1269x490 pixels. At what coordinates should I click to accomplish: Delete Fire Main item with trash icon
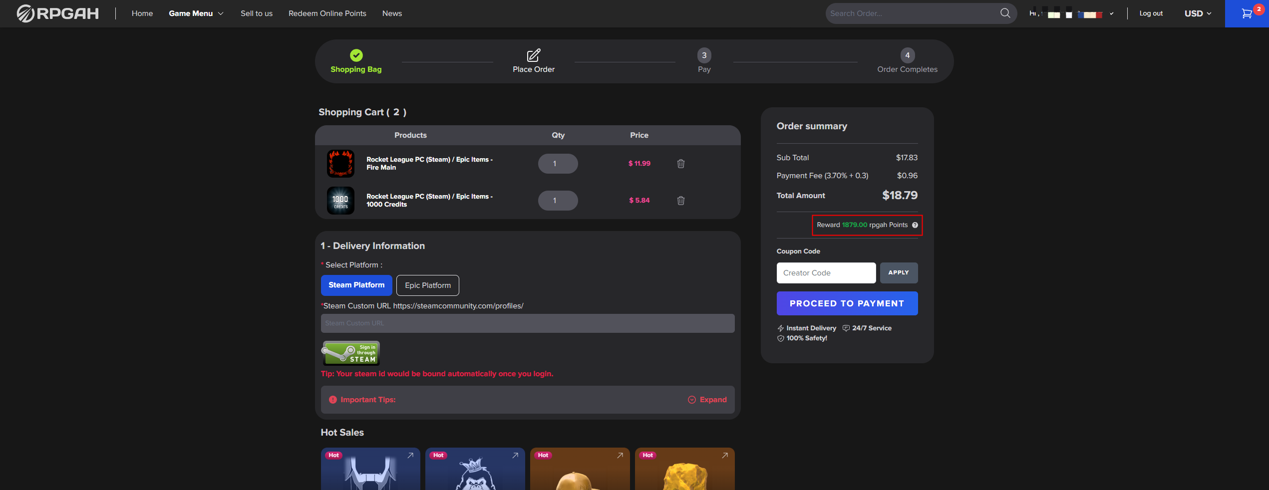(x=680, y=164)
